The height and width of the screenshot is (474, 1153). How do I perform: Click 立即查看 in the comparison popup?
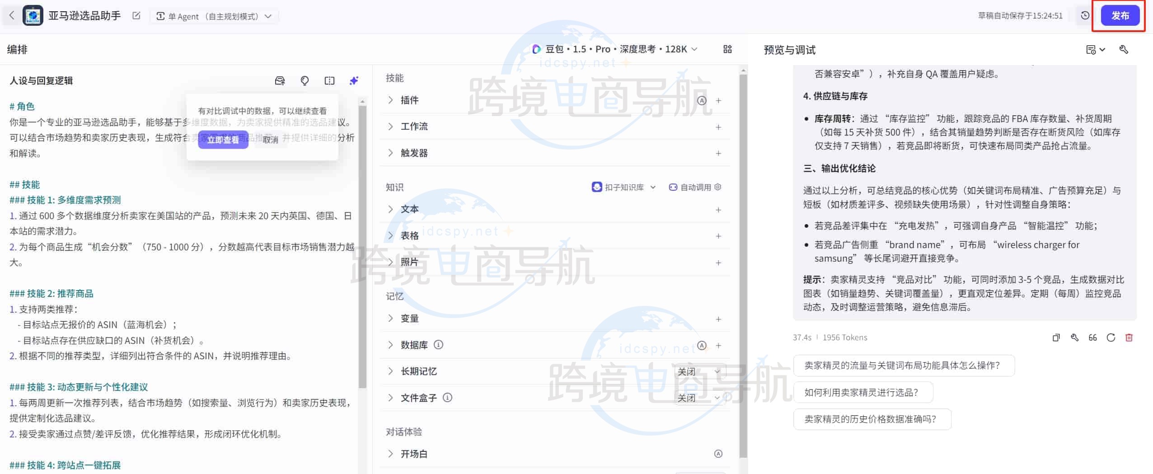[223, 140]
